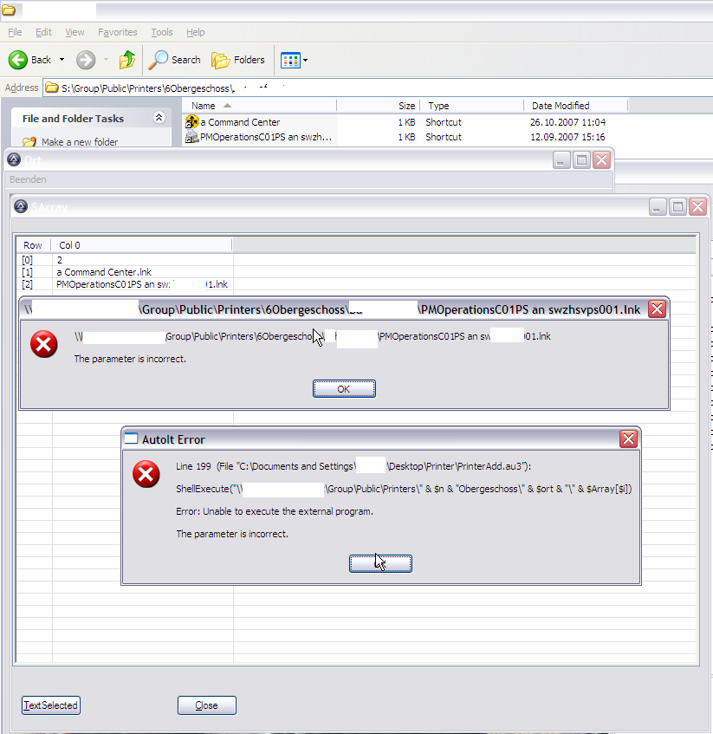This screenshot has height=734, width=713.
Task: Click Make a new folder link
Action: (80, 142)
